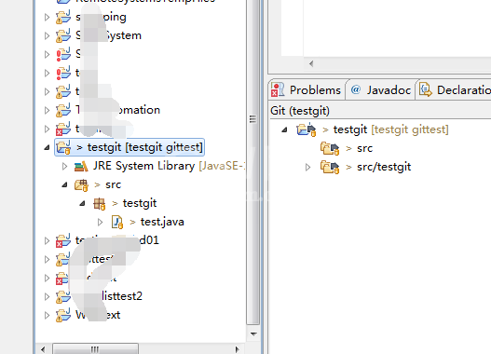Click Package Explorer scroll down arrow

pos(253,334)
